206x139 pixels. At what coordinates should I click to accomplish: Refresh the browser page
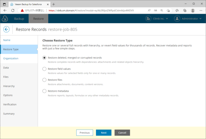tap(13, 10)
